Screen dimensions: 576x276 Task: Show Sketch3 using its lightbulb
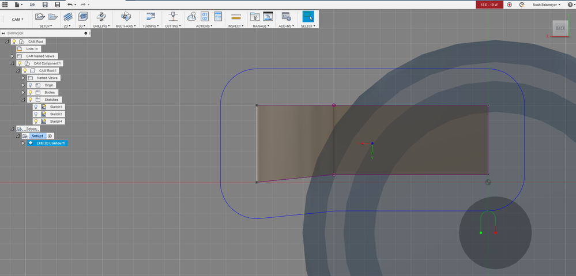[x=36, y=114]
